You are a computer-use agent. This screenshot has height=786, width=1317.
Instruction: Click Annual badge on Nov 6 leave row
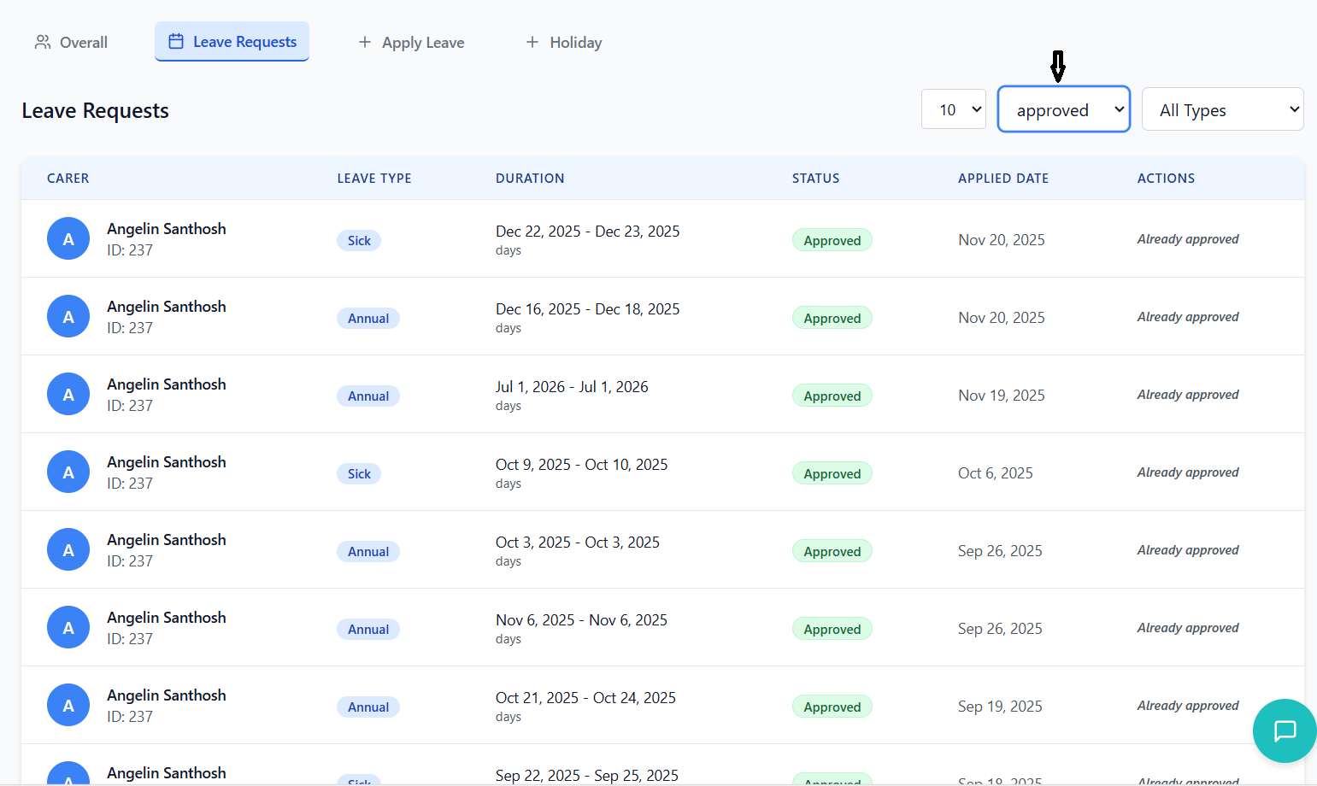[x=368, y=630]
